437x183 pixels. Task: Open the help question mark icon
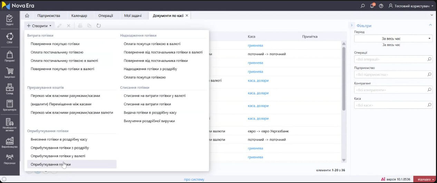click(381, 6)
